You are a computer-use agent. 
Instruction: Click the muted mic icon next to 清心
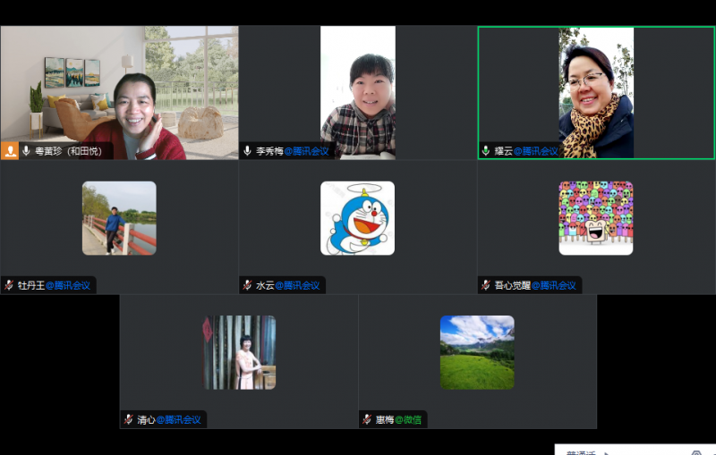tap(129, 419)
